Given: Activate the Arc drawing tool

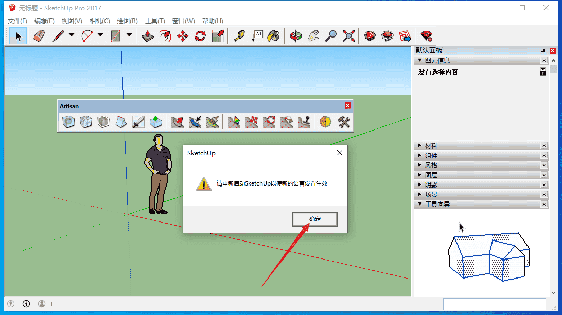Looking at the screenshot, I should tap(87, 36).
